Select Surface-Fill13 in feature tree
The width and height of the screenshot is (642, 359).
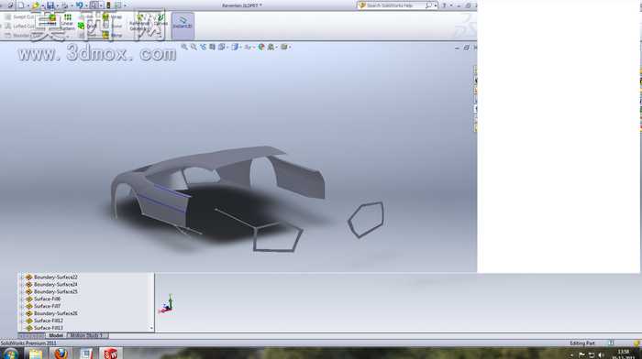[49, 328]
